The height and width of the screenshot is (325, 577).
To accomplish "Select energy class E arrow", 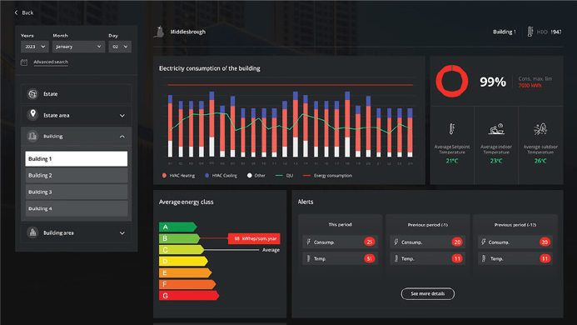I will [x=185, y=272].
